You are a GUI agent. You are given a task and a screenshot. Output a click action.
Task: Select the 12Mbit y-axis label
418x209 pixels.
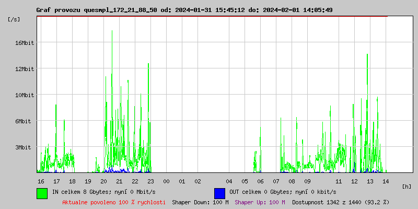[x=25, y=69]
